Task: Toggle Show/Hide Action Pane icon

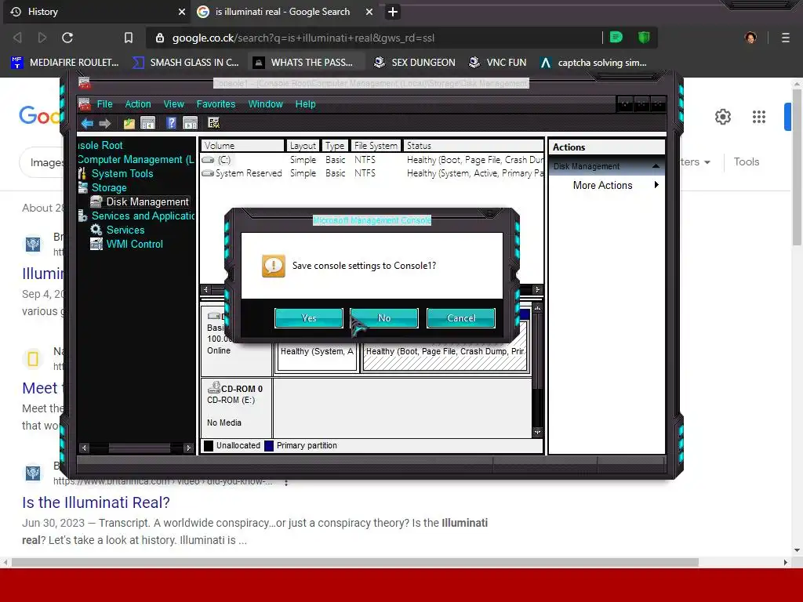Action: 190,123
